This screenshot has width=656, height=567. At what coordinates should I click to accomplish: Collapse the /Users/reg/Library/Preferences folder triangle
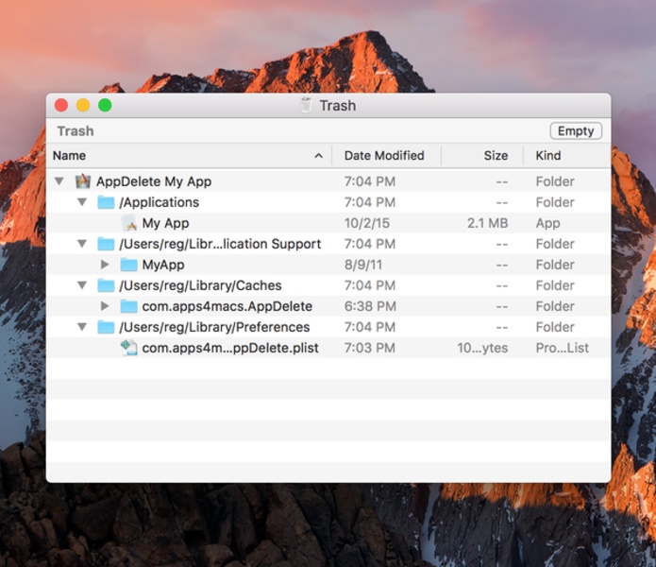[82, 327]
